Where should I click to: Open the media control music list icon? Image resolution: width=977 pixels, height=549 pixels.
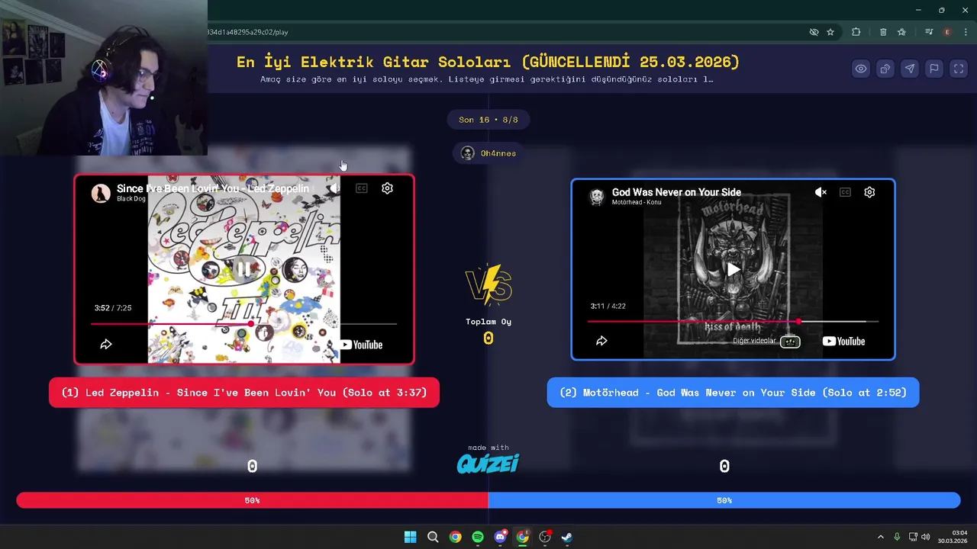929,32
